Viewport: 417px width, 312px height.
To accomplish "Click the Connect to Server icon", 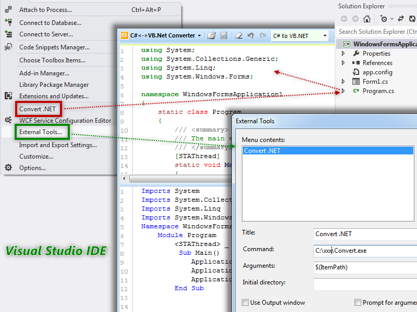I will coord(8,34).
